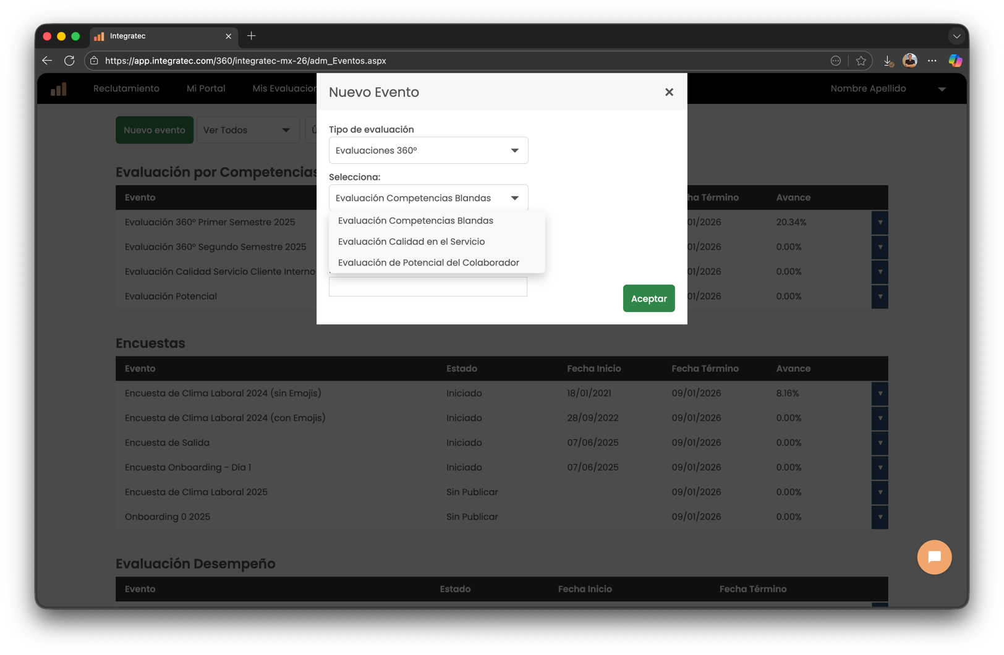Click the Nuevo evento button
Screen dimensions: 1004x655
(x=155, y=130)
